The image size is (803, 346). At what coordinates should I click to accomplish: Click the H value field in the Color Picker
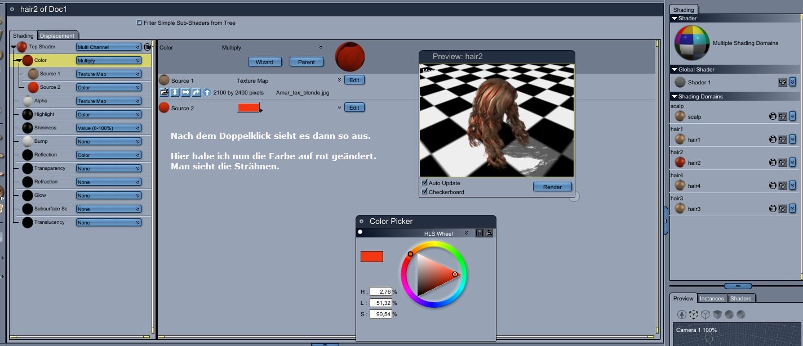click(x=381, y=291)
